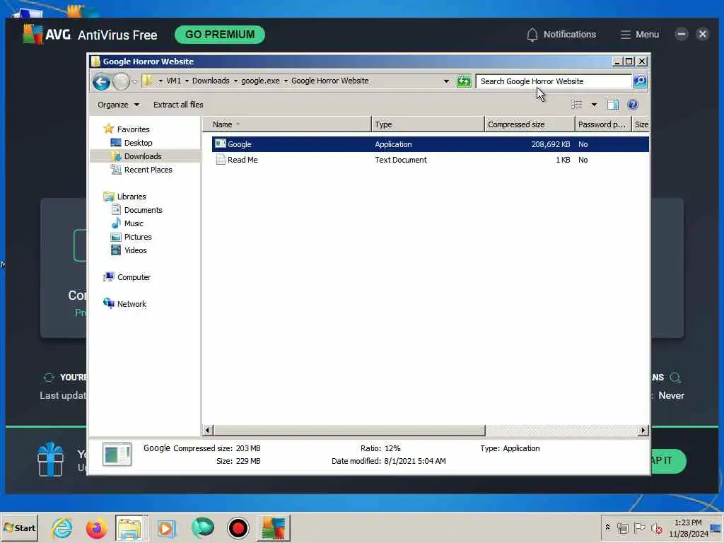
Task: Open the Organize dropdown menu
Action: pos(118,105)
